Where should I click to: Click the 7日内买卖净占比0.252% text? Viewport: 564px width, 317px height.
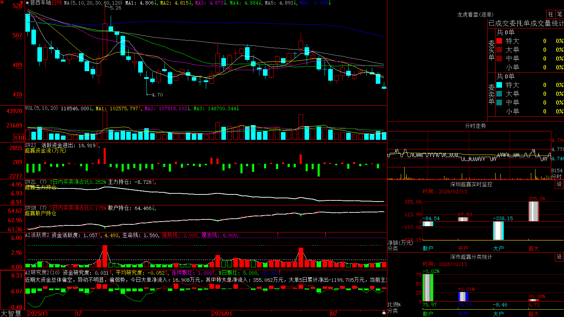point(78,182)
